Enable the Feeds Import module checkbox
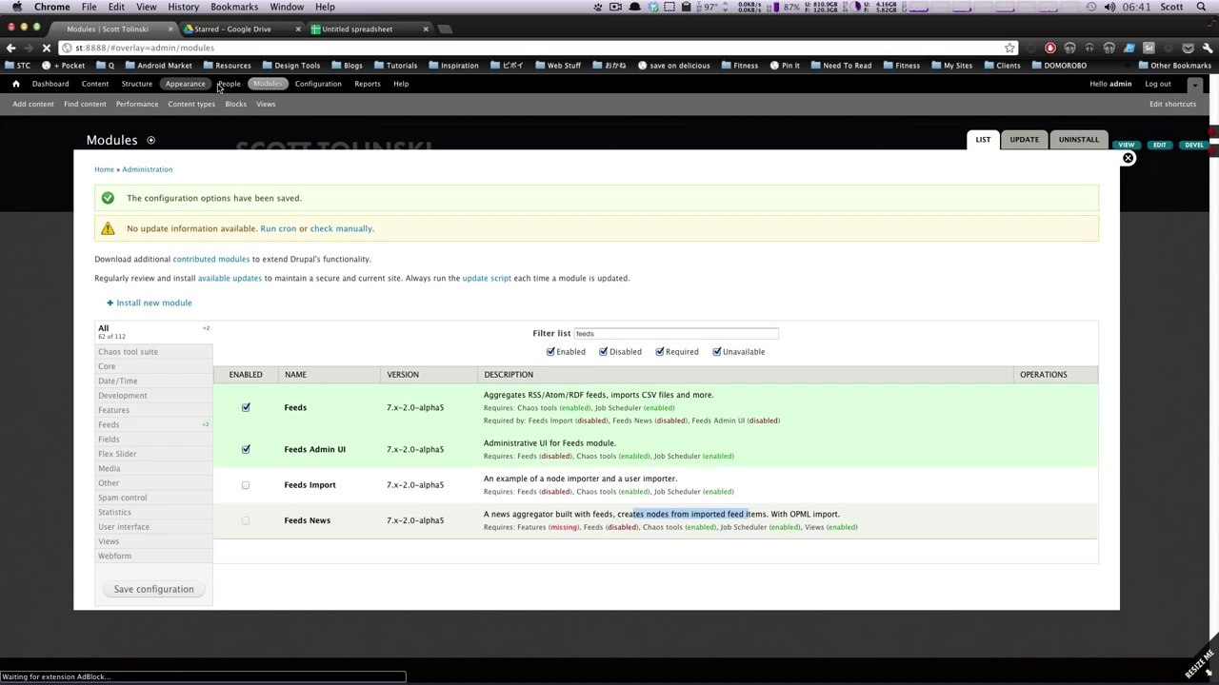 coord(246,485)
